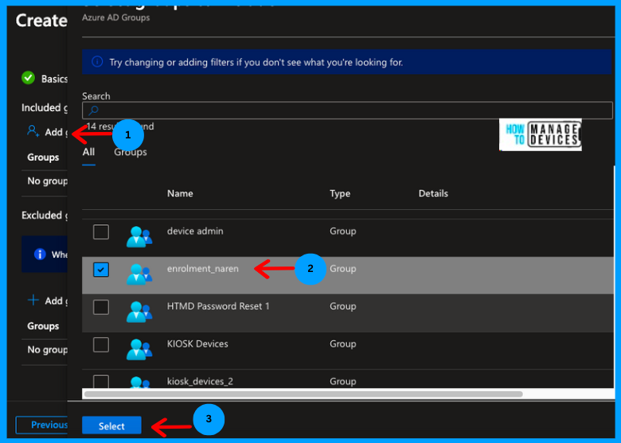Click the green Basics checkmark icon

29,78
